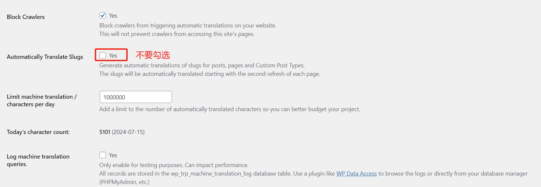This screenshot has height=187, width=541.
Task: Click the Only enable for testing purposes text
Action: pyautogui.click(x=174, y=165)
